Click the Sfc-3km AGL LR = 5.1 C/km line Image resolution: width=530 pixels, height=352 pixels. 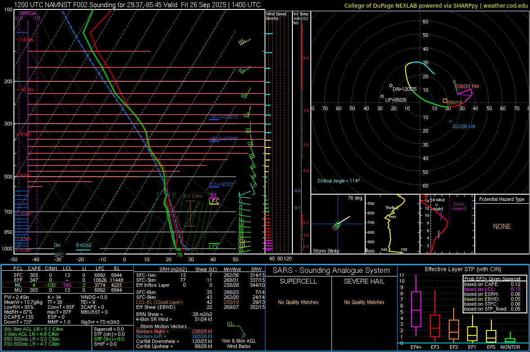(34, 329)
